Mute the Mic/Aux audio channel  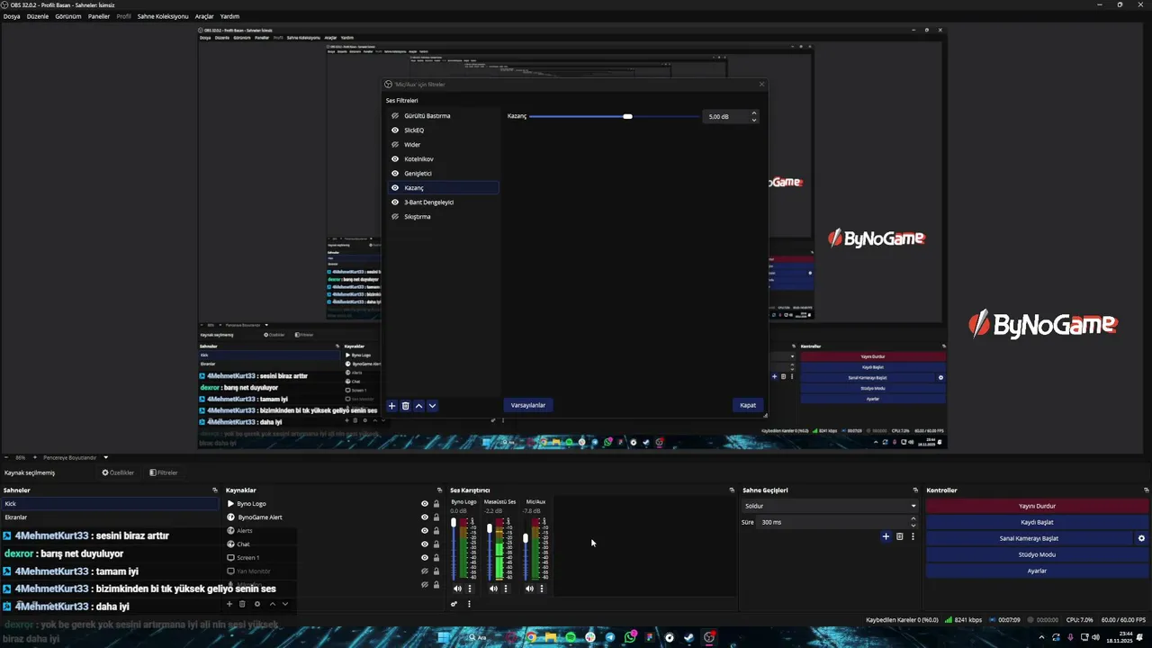pyautogui.click(x=529, y=589)
